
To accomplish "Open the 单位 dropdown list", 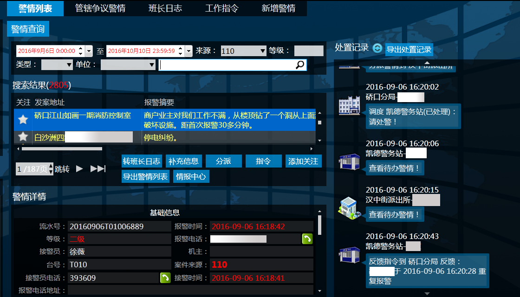I will pos(128,65).
